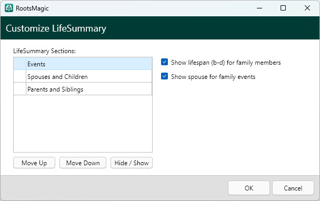
Task: Select the Parents and Siblings row
Action: click(x=83, y=89)
